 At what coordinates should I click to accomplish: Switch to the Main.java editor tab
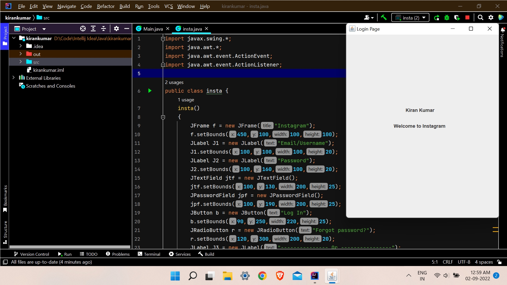(153, 29)
